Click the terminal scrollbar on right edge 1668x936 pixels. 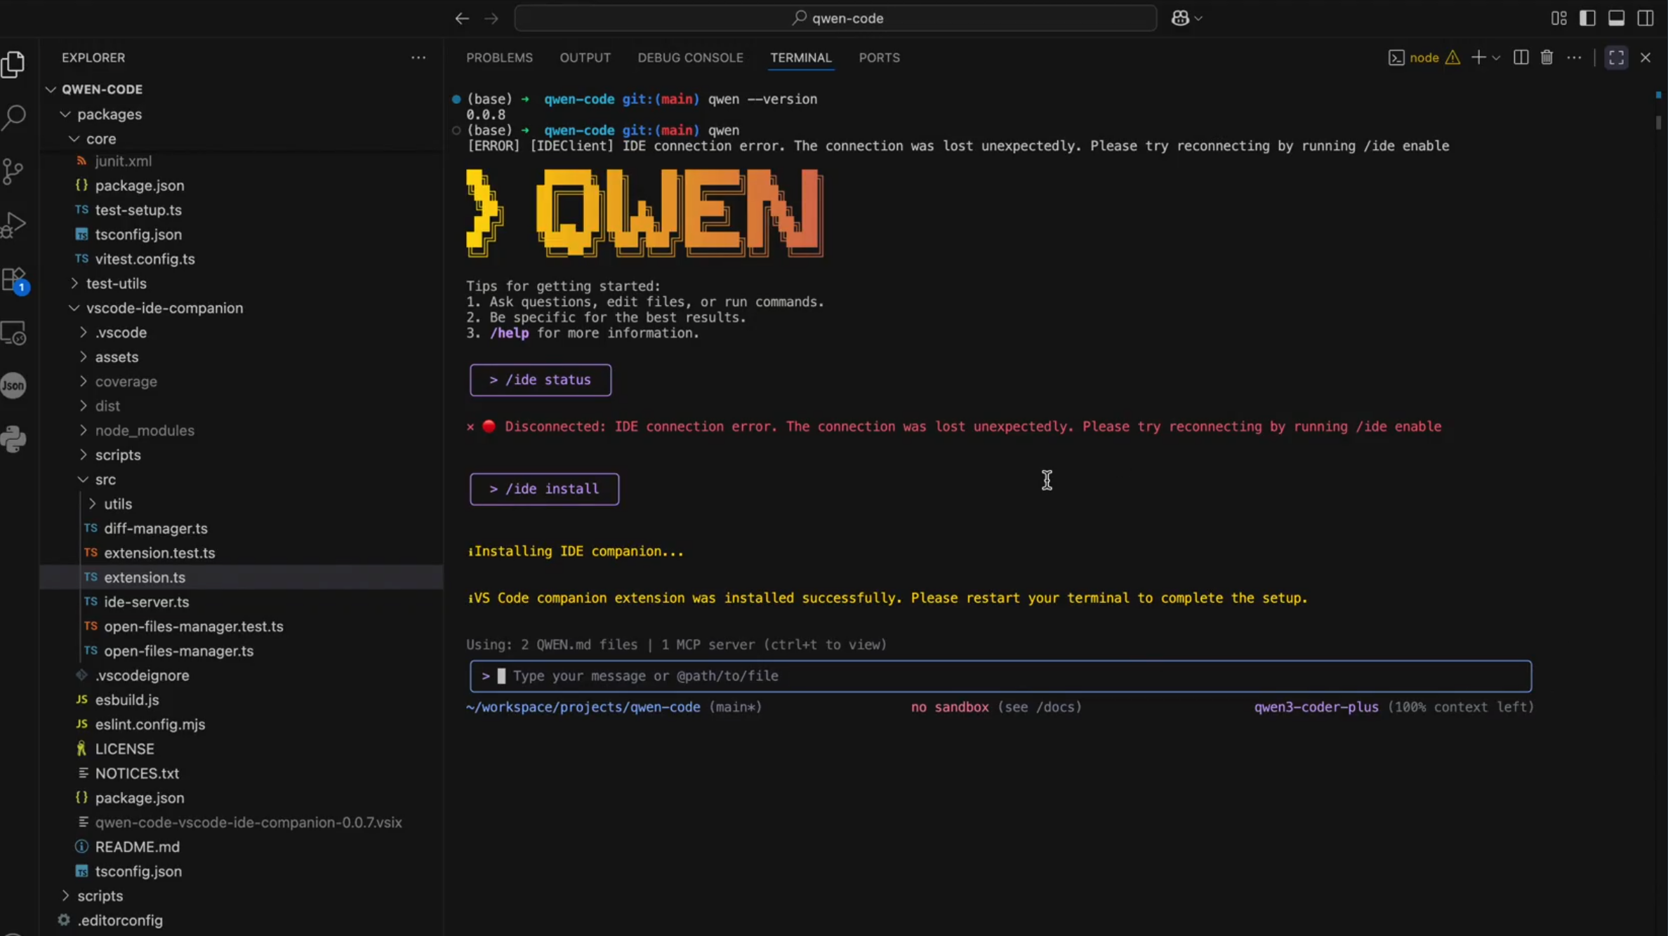point(1658,123)
